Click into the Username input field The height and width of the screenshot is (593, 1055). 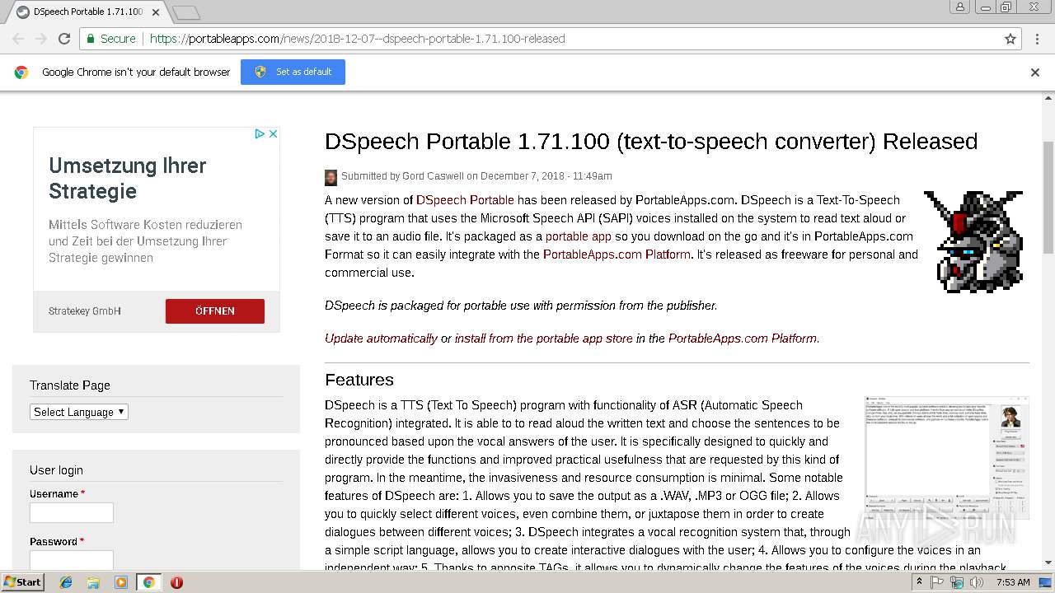pyautogui.click(x=72, y=512)
